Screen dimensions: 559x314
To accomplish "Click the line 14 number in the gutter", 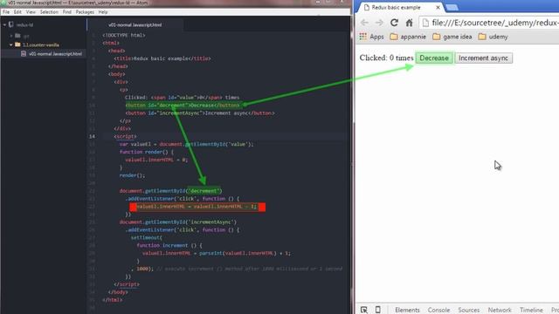I will (x=92, y=136).
